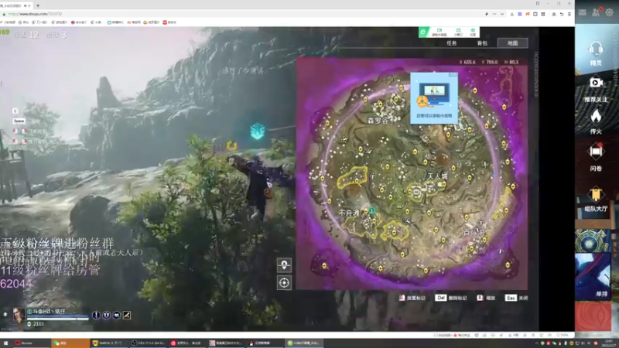Click the sword weapon icon beside health bar
This screenshot has width=619, height=348.
coord(127,315)
